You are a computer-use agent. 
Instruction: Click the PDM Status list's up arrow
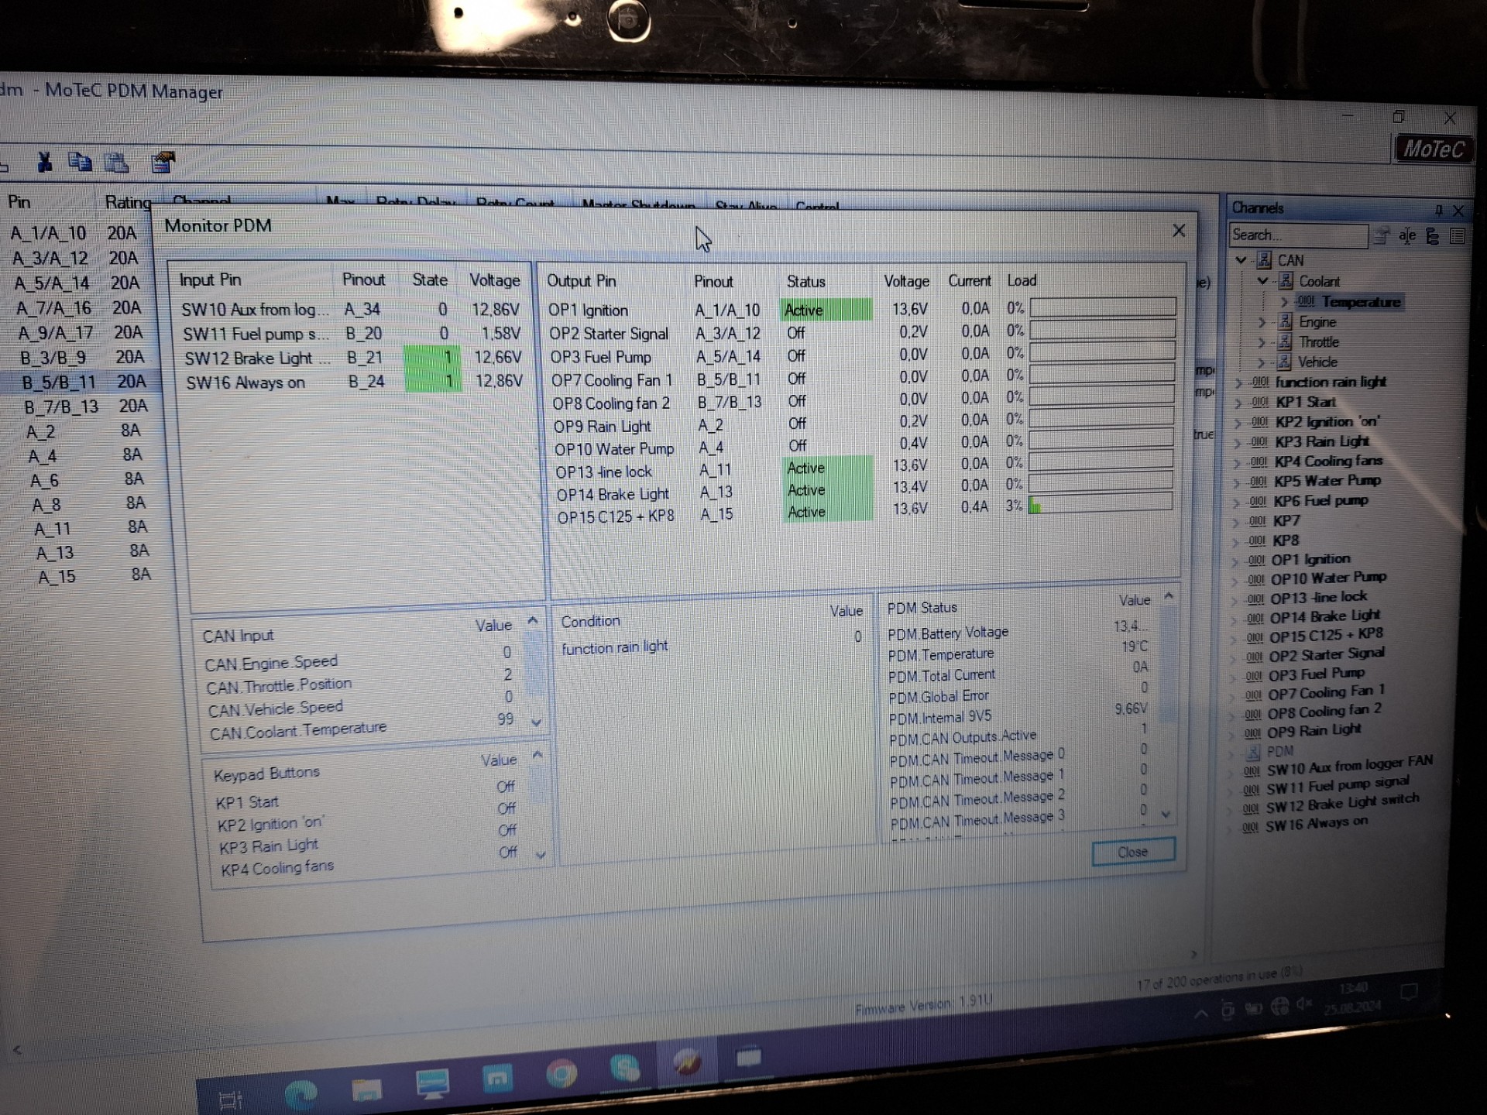click(x=1169, y=595)
